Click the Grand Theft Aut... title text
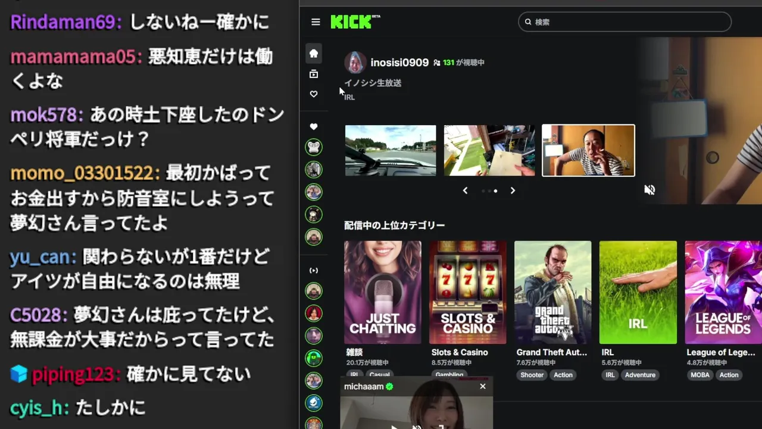This screenshot has height=429, width=762. pos(551,352)
